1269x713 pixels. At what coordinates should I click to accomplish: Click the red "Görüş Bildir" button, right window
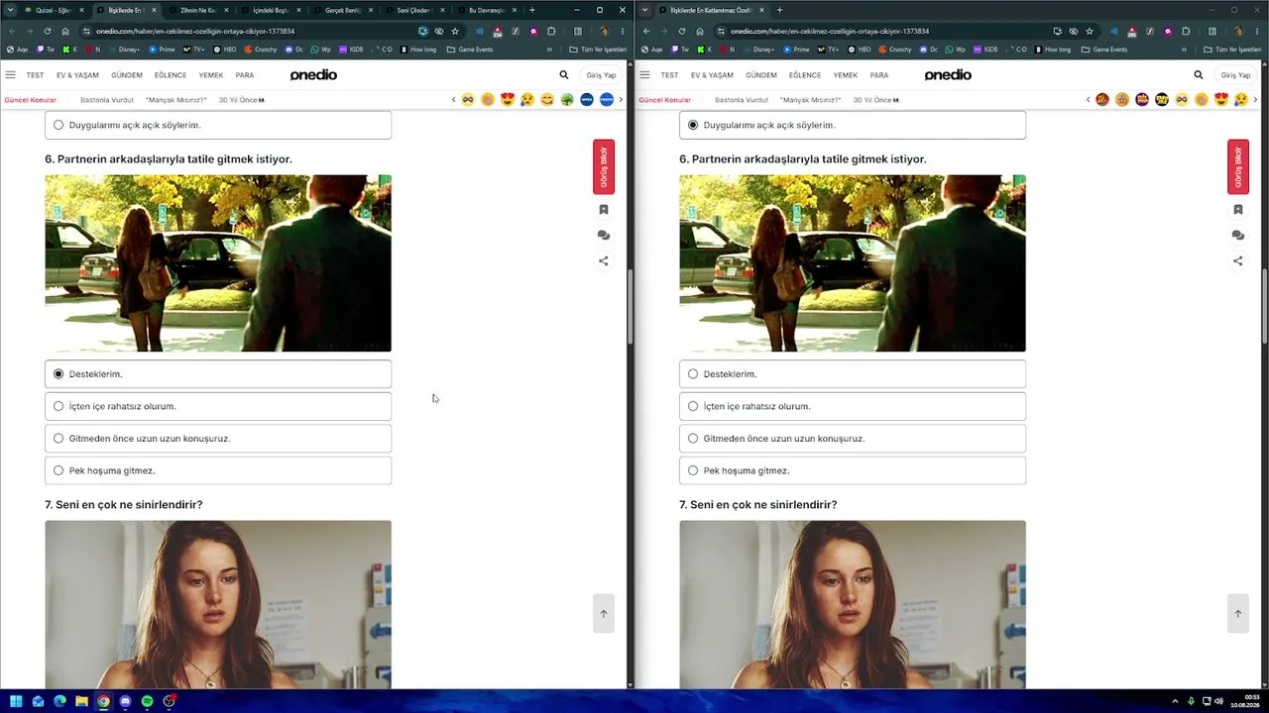coord(1238,167)
